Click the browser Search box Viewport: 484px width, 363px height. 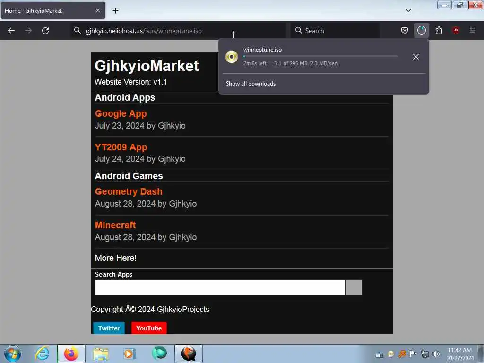336,31
